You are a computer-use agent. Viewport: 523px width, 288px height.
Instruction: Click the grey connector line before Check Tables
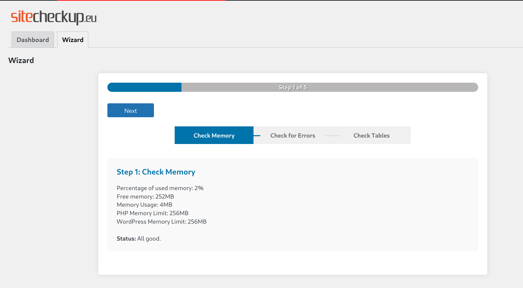click(332, 136)
